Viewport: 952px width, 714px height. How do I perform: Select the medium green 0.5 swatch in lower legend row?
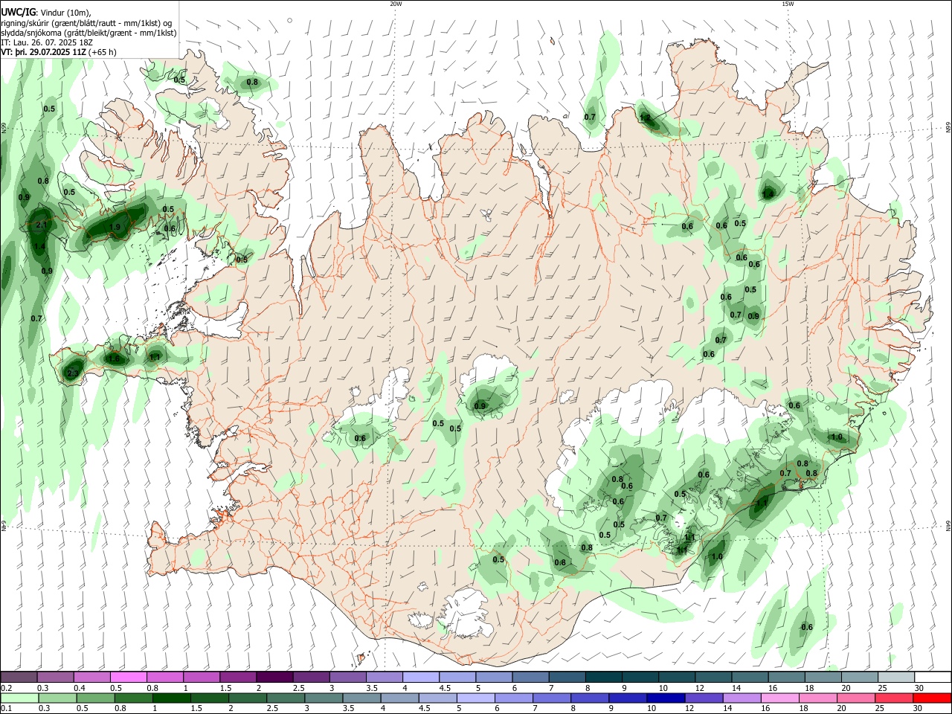(95, 698)
